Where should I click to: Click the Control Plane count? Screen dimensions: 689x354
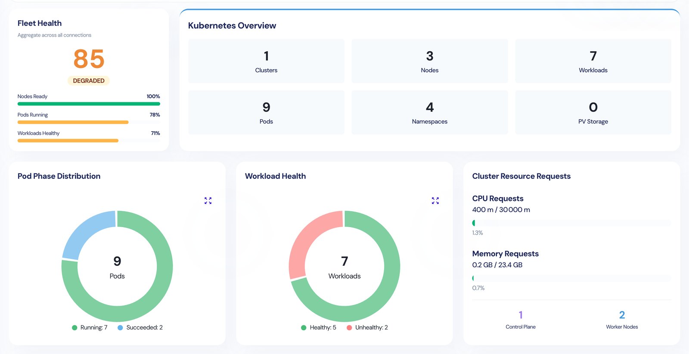521,315
